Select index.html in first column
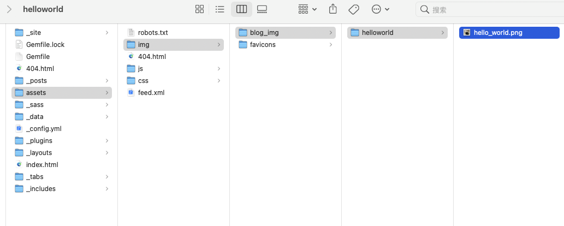Viewport: 564px width, 226px height. point(41,165)
